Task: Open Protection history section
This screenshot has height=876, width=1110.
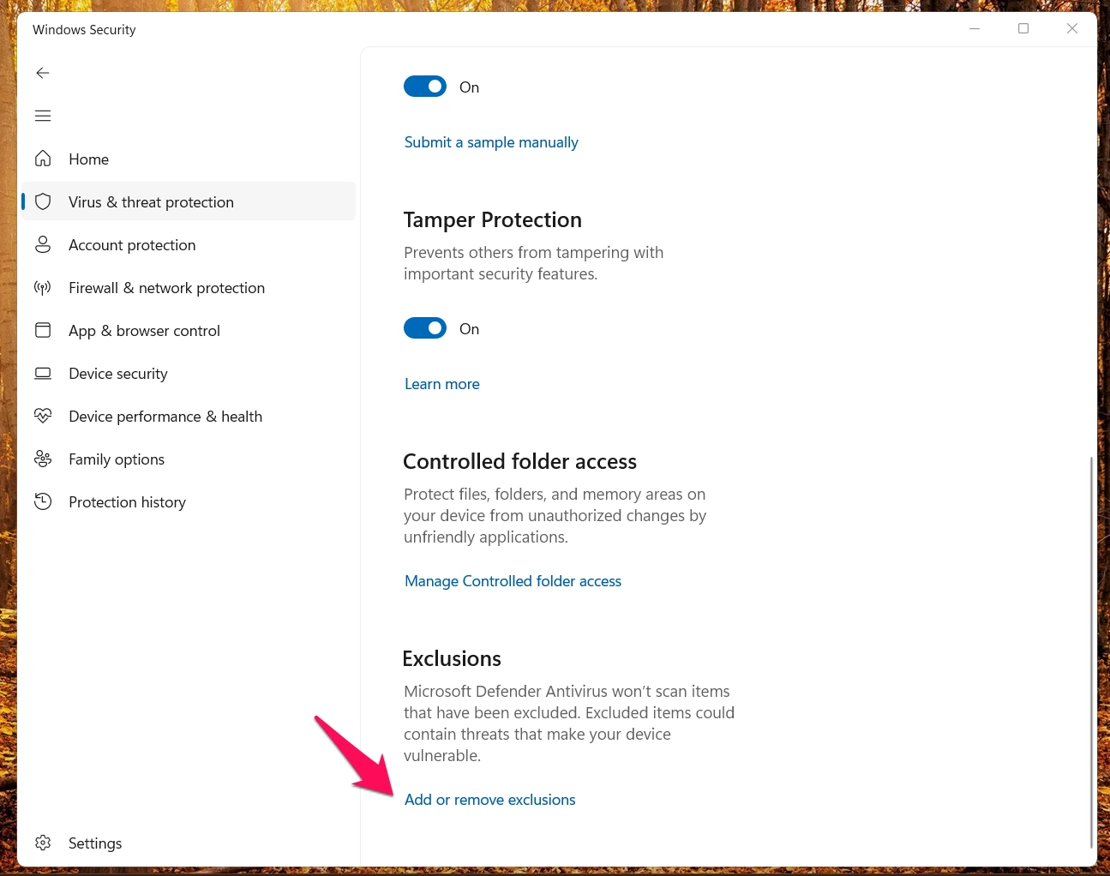Action: pos(127,502)
